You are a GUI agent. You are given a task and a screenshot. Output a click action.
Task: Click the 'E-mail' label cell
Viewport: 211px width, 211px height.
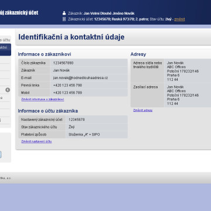34,78
